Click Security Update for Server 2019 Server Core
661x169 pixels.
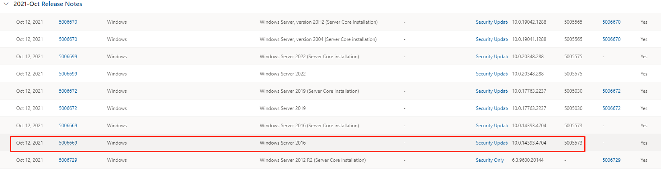pos(491,91)
